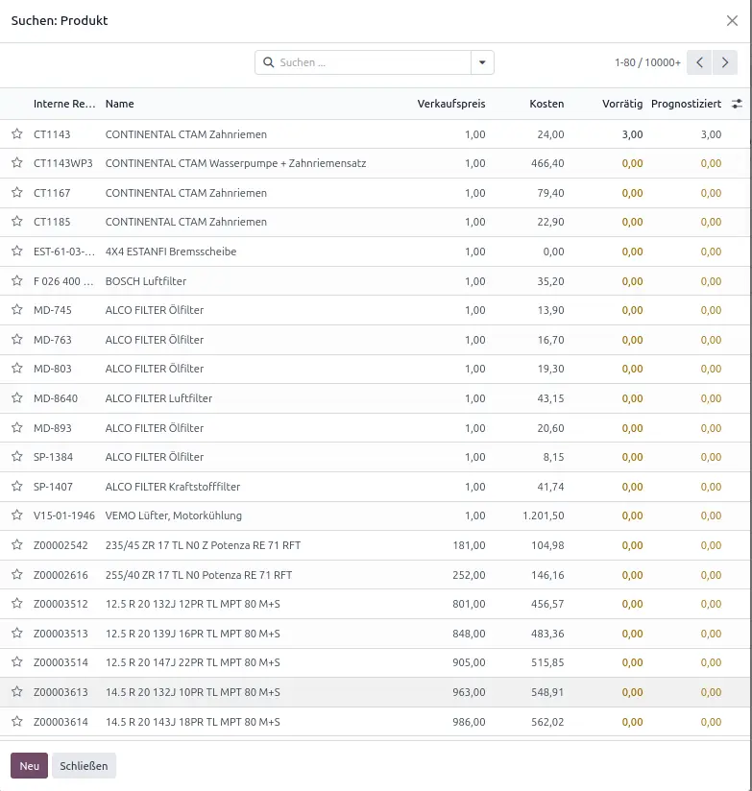752x791 pixels.
Task: Open the column settings adjust icon
Action: [737, 104]
